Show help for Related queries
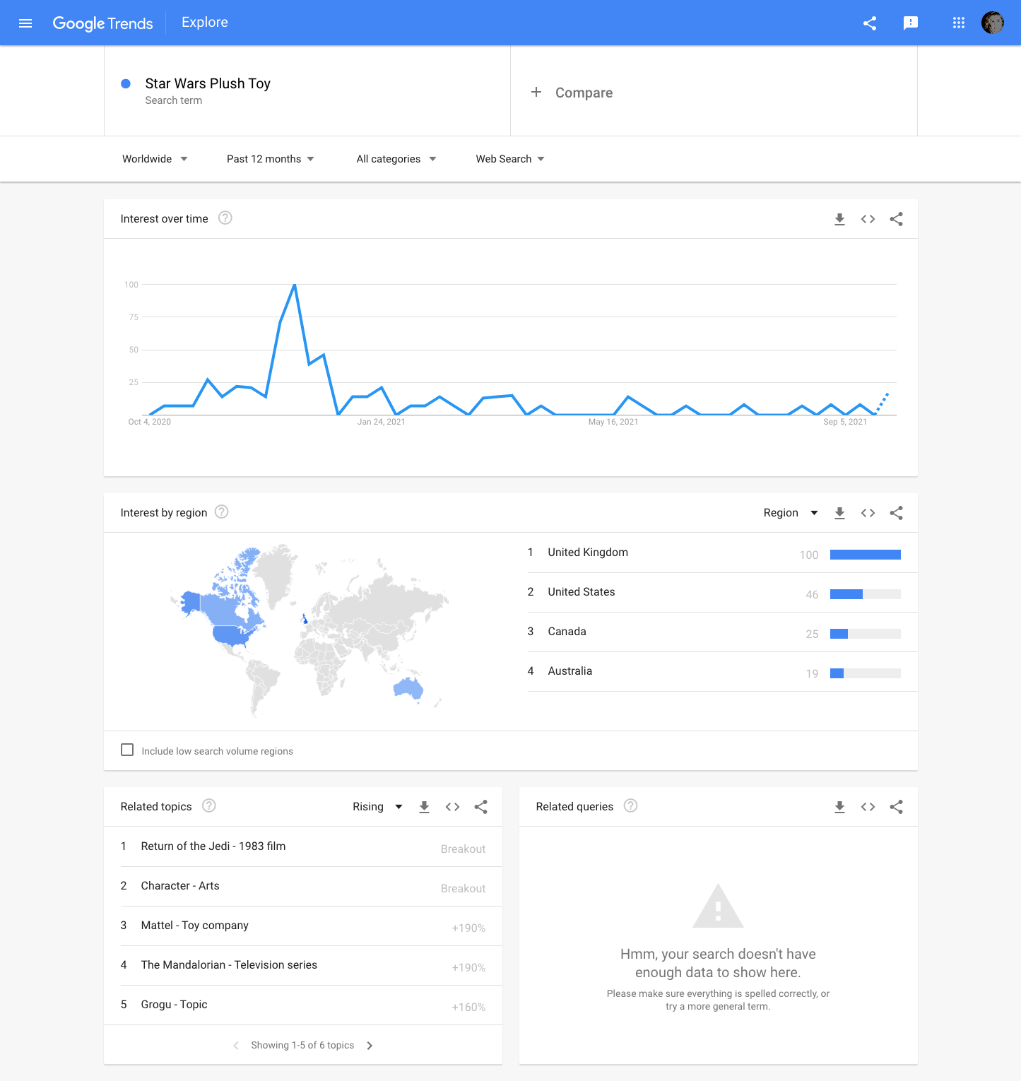The image size is (1021, 1081). click(631, 805)
